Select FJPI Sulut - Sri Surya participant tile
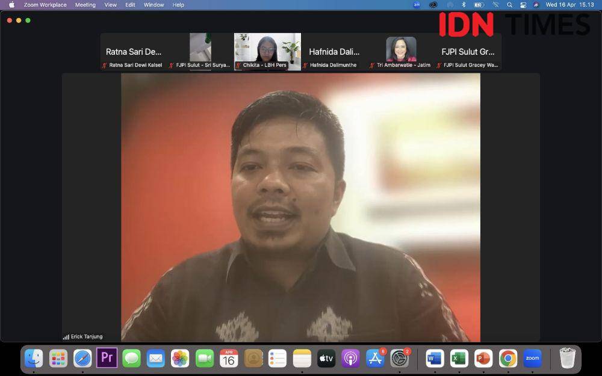The height and width of the screenshot is (376, 602). pos(200,52)
